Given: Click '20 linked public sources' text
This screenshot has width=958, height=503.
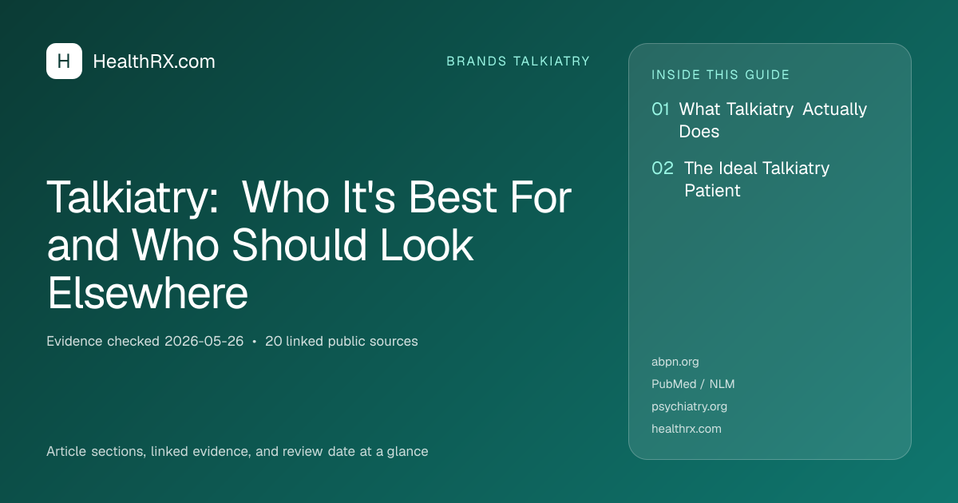Looking at the screenshot, I should pyautogui.click(x=342, y=341).
